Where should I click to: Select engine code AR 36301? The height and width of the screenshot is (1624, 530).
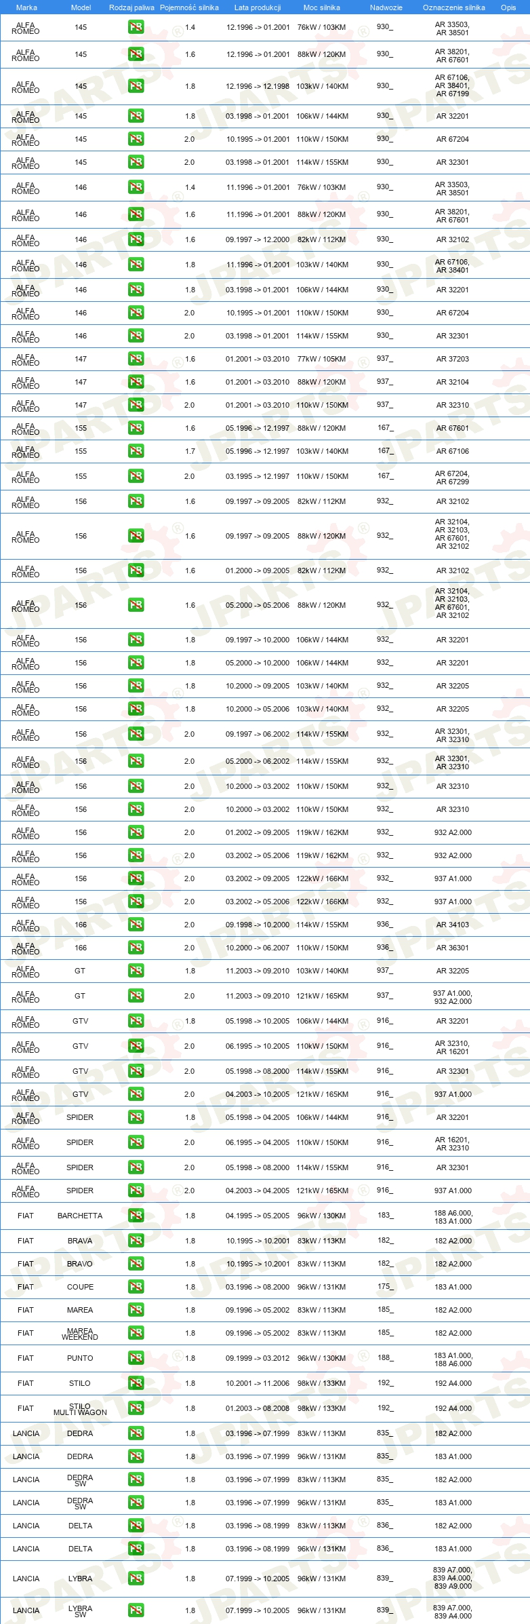click(452, 948)
